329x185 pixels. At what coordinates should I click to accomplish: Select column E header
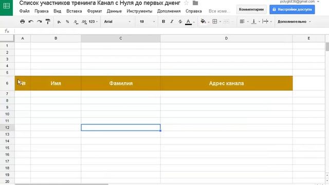click(308, 39)
